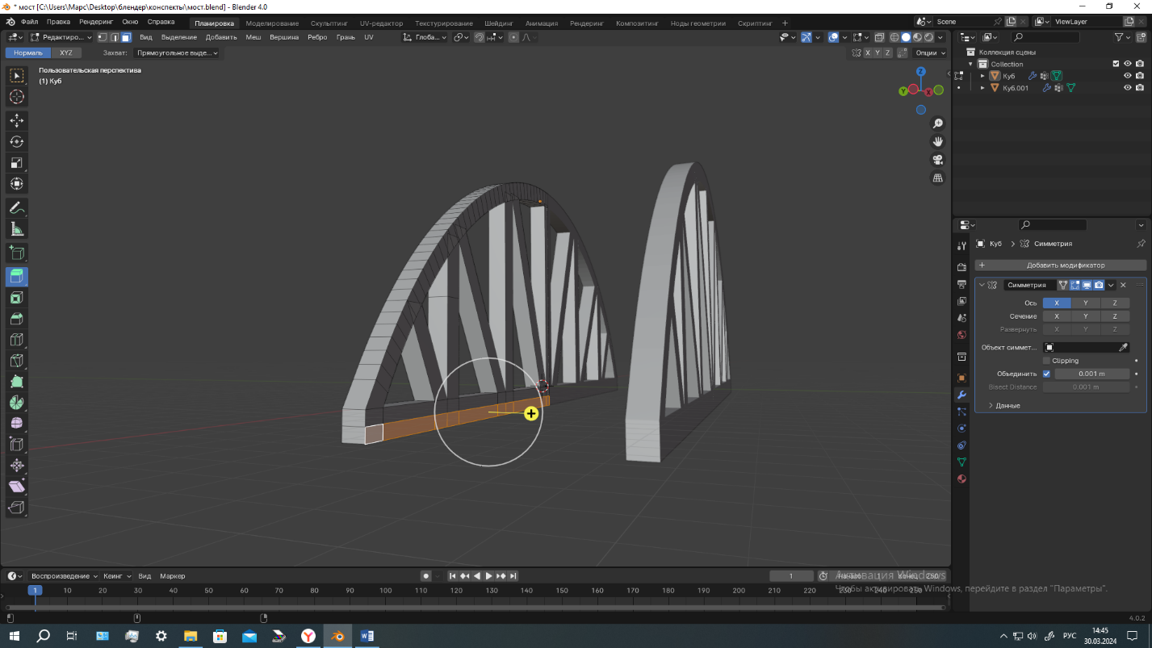The width and height of the screenshot is (1152, 648).
Task: Open Microsoft Word from the taskbar
Action: point(367,636)
